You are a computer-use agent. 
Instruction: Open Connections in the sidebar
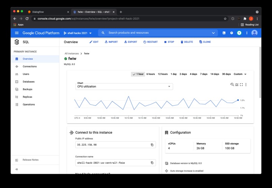35,66
